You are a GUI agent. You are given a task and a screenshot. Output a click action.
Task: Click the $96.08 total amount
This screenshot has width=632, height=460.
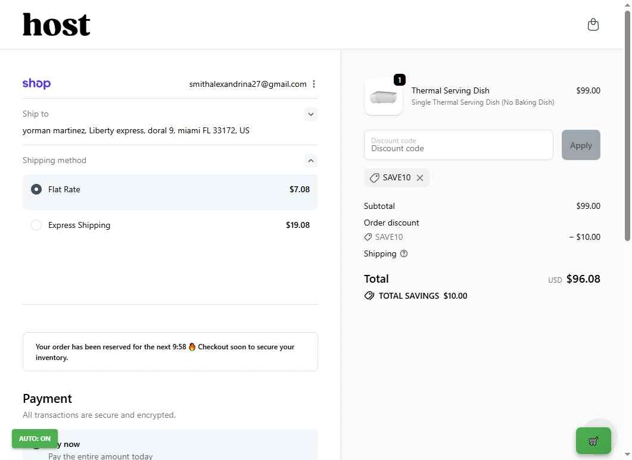tap(583, 278)
